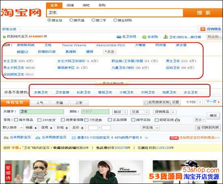
Task: Click the 合并同卖家宝贝 icon
Action: (x=38, y=137)
